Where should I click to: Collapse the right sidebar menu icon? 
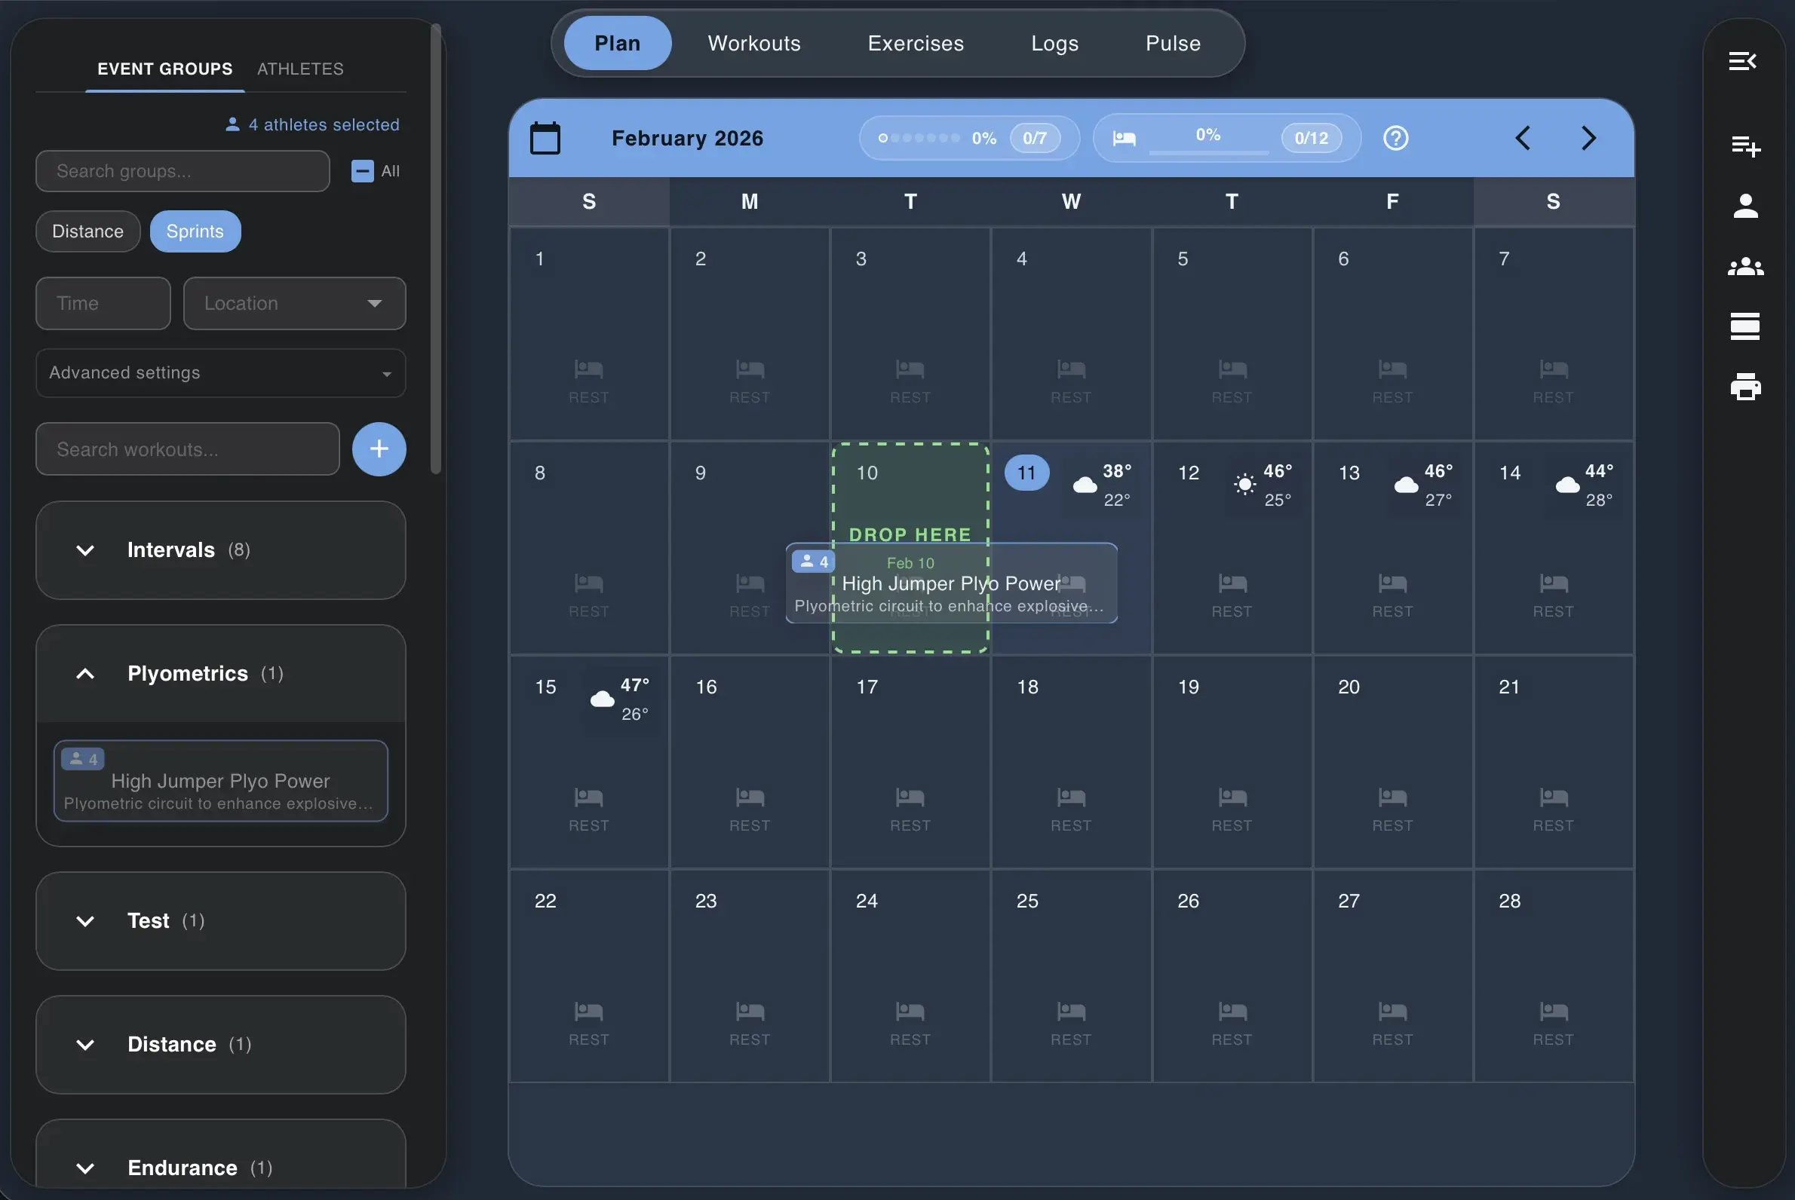(1742, 60)
